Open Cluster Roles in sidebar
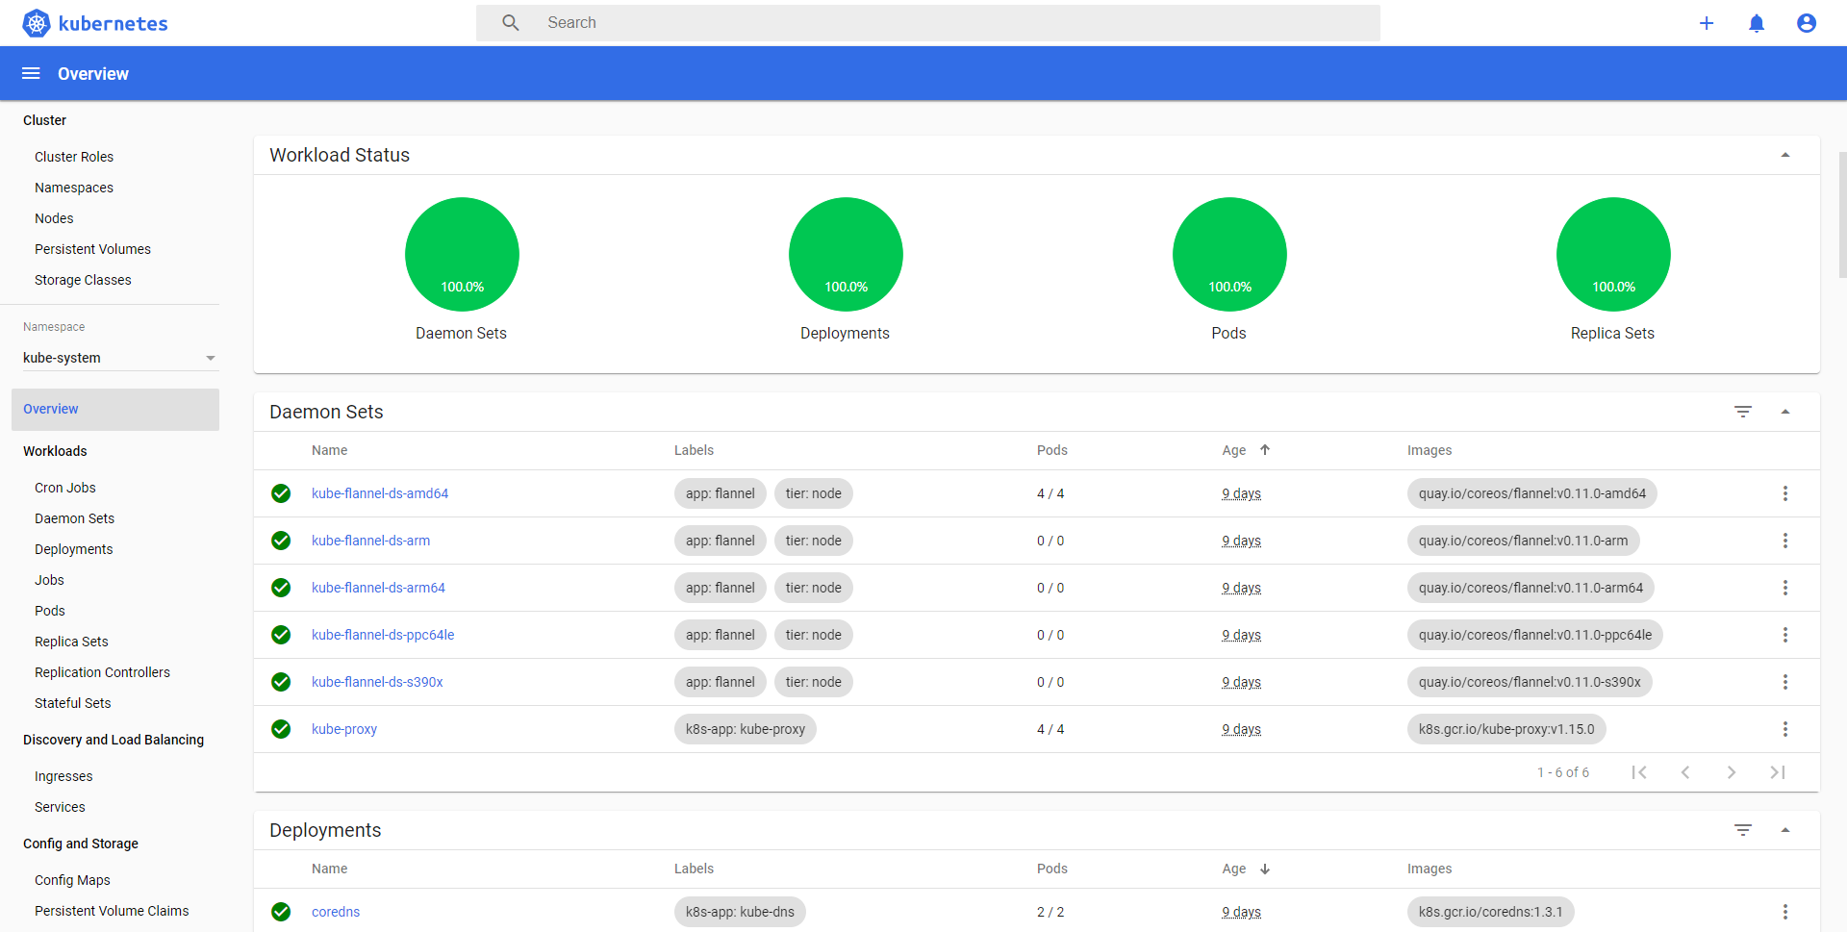Viewport: 1847px width, 932px height. click(74, 157)
